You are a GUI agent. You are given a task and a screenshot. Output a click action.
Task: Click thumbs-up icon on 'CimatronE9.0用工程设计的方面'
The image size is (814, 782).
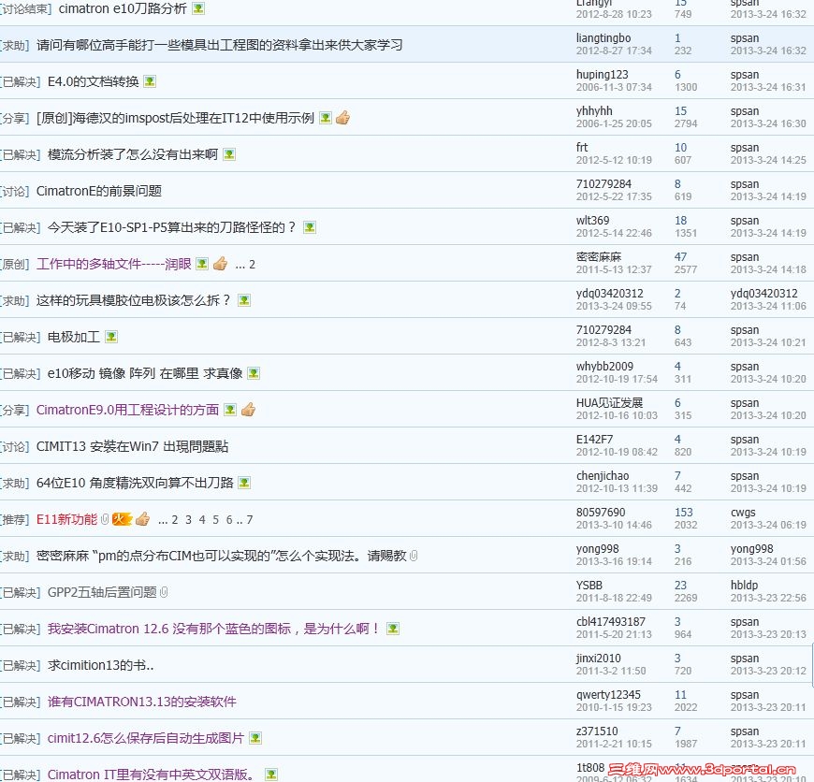pos(248,410)
